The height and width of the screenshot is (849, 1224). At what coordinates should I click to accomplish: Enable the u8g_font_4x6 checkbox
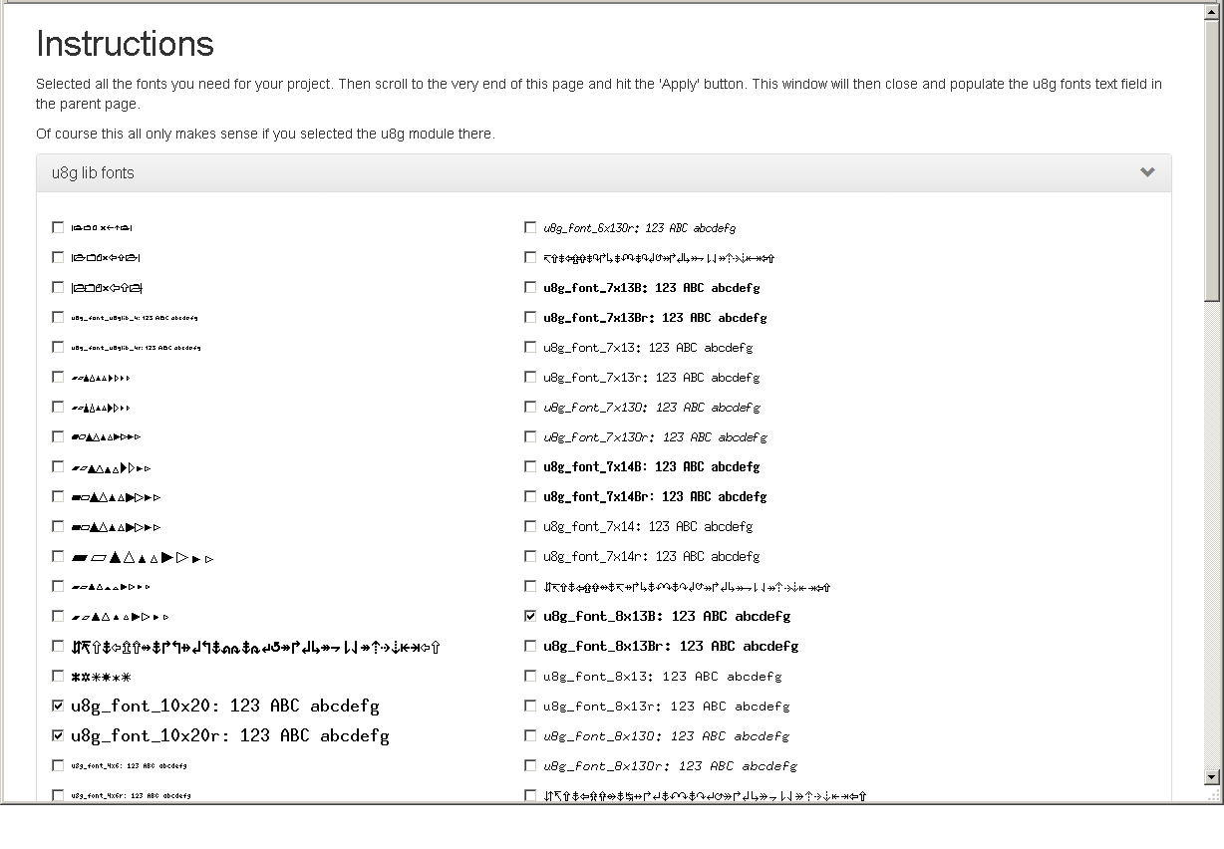pos(58,765)
